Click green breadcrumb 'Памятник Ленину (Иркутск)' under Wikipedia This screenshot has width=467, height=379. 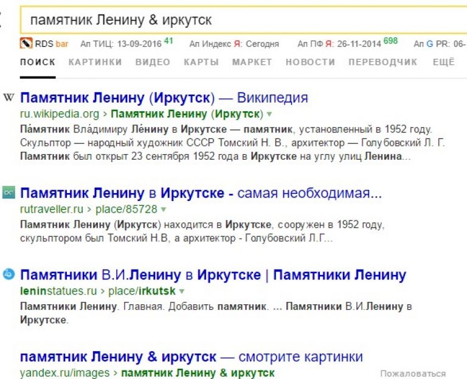coord(187,114)
